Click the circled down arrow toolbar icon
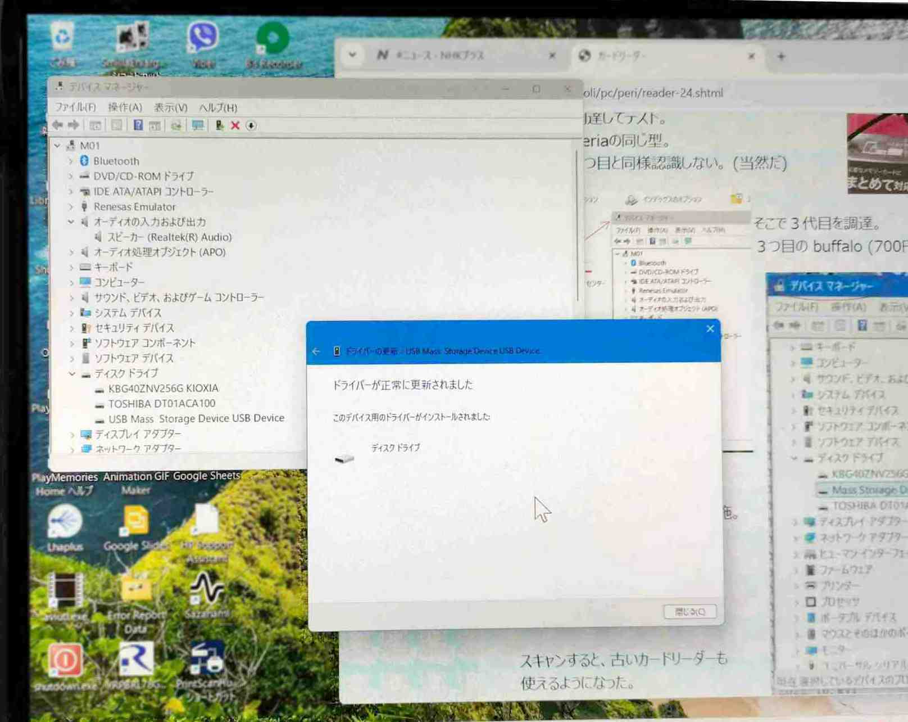Screen dimensions: 908x722 click(251, 125)
